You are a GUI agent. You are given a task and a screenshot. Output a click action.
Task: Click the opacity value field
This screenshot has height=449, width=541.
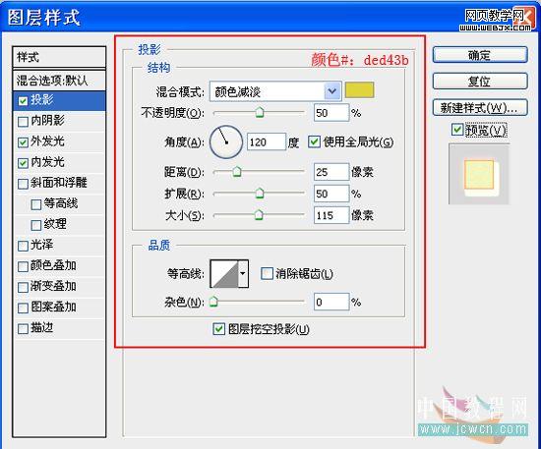click(x=331, y=113)
